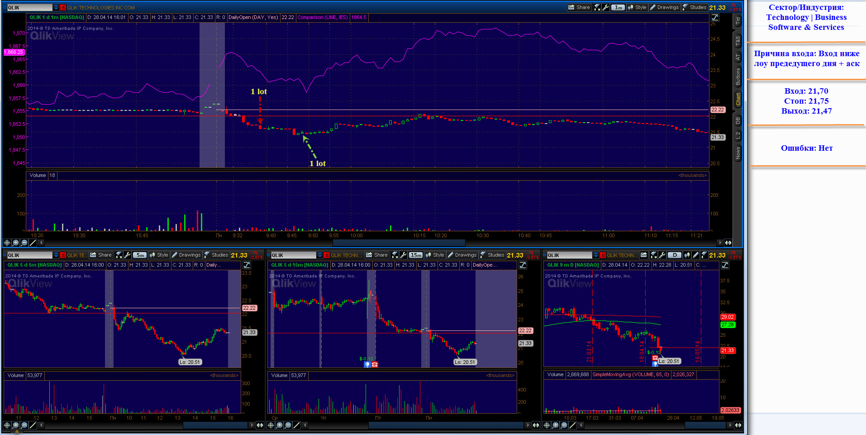Open the Trd side tab
The width and height of the screenshot is (866, 435).
click(738, 21)
